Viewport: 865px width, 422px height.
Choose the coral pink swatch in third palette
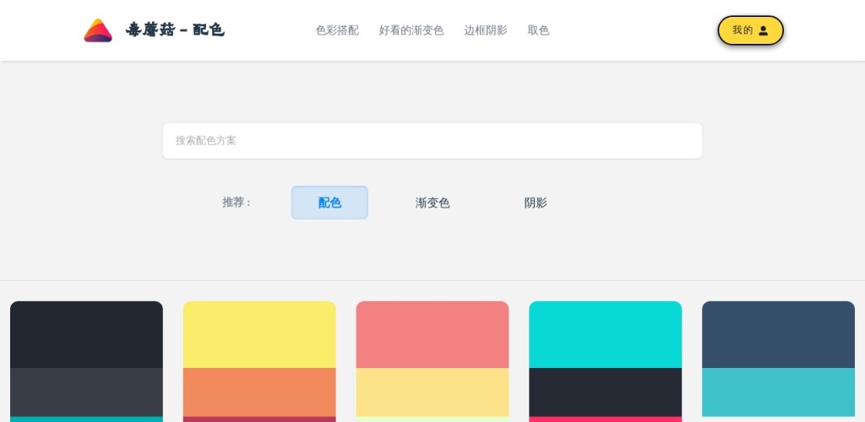(432, 335)
